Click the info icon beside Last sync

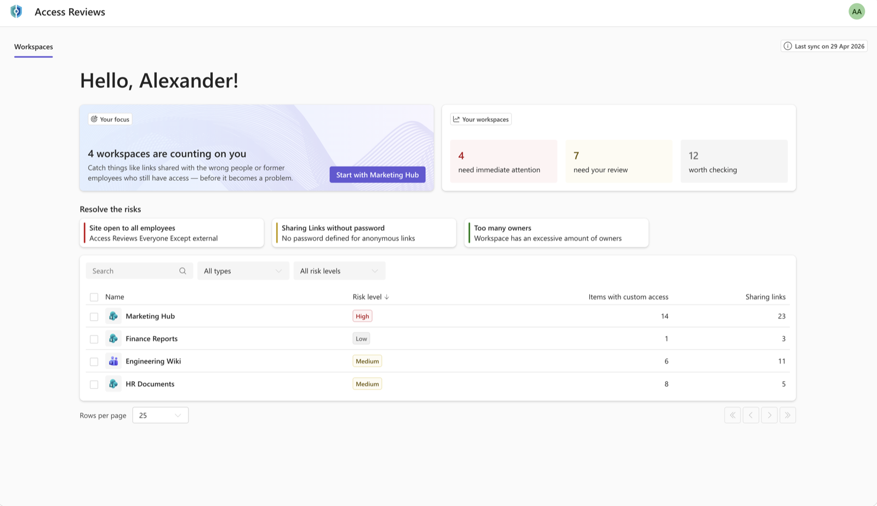pos(788,46)
